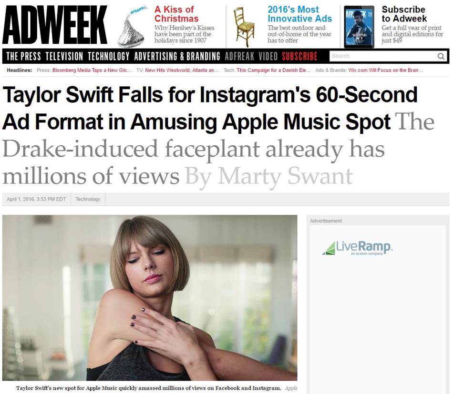453x394 pixels.
Task: Click the Technology category tag
Action: coord(88,199)
